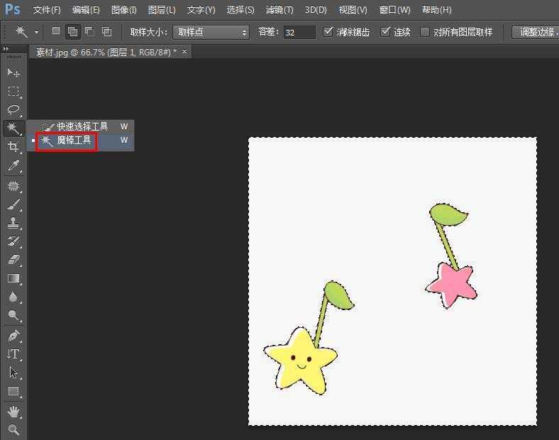Click the 容差 tolerance input field
Screen dimensions: 559x440
pyautogui.click(x=299, y=33)
